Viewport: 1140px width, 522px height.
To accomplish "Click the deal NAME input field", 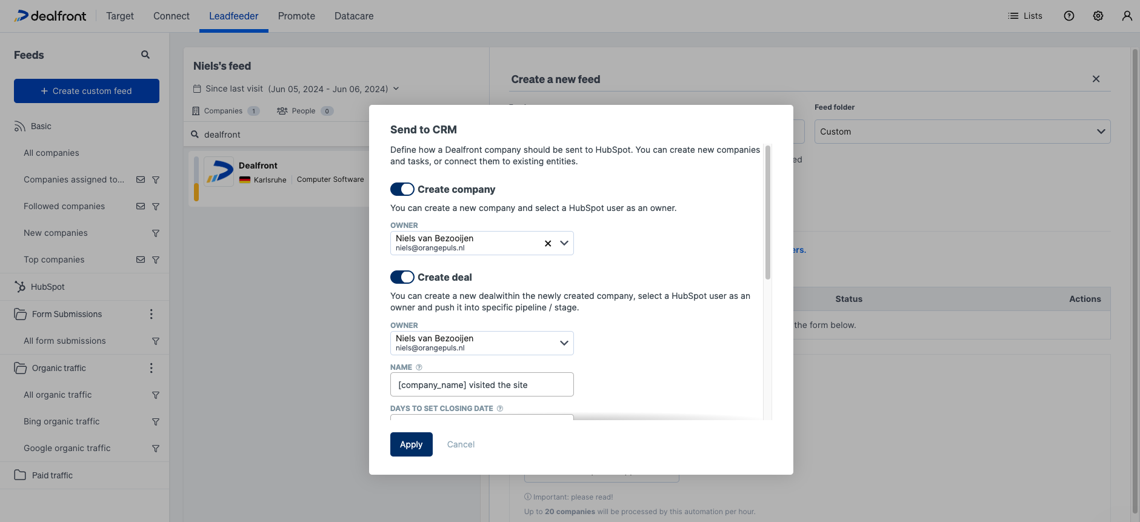I will pos(482,384).
